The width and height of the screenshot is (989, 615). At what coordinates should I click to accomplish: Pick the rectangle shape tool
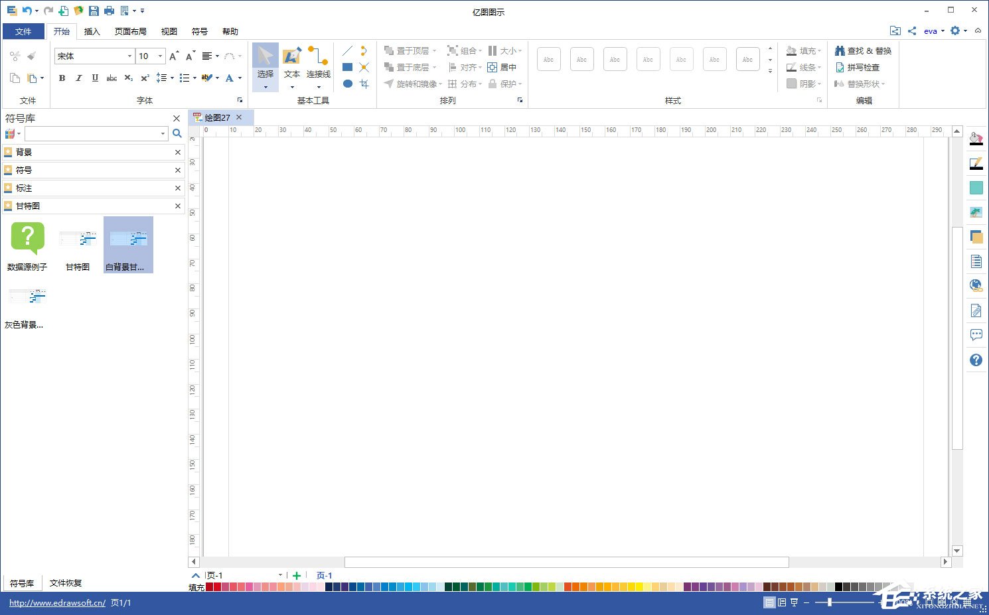pyautogui.click(x=347, y=67)
